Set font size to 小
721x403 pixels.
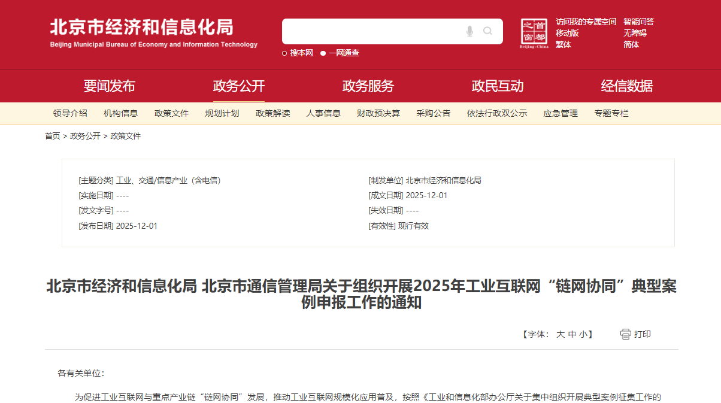pos(583,334)
